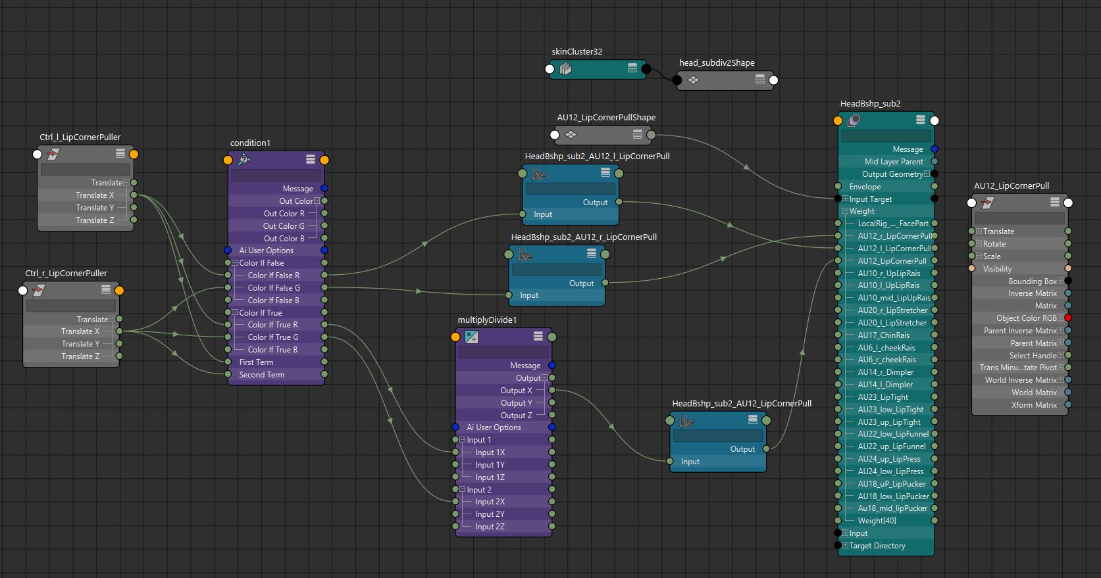Click the head_subdiv2Shape mesh icon
This screenshot has width=1101, height=578.
click(x=693, y=80)
